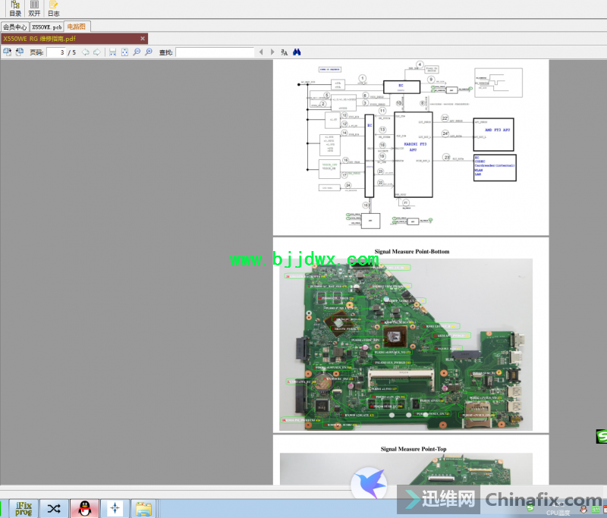Open the 日志 log button
This screenshot has height=518, width=607.
(53, 9)
